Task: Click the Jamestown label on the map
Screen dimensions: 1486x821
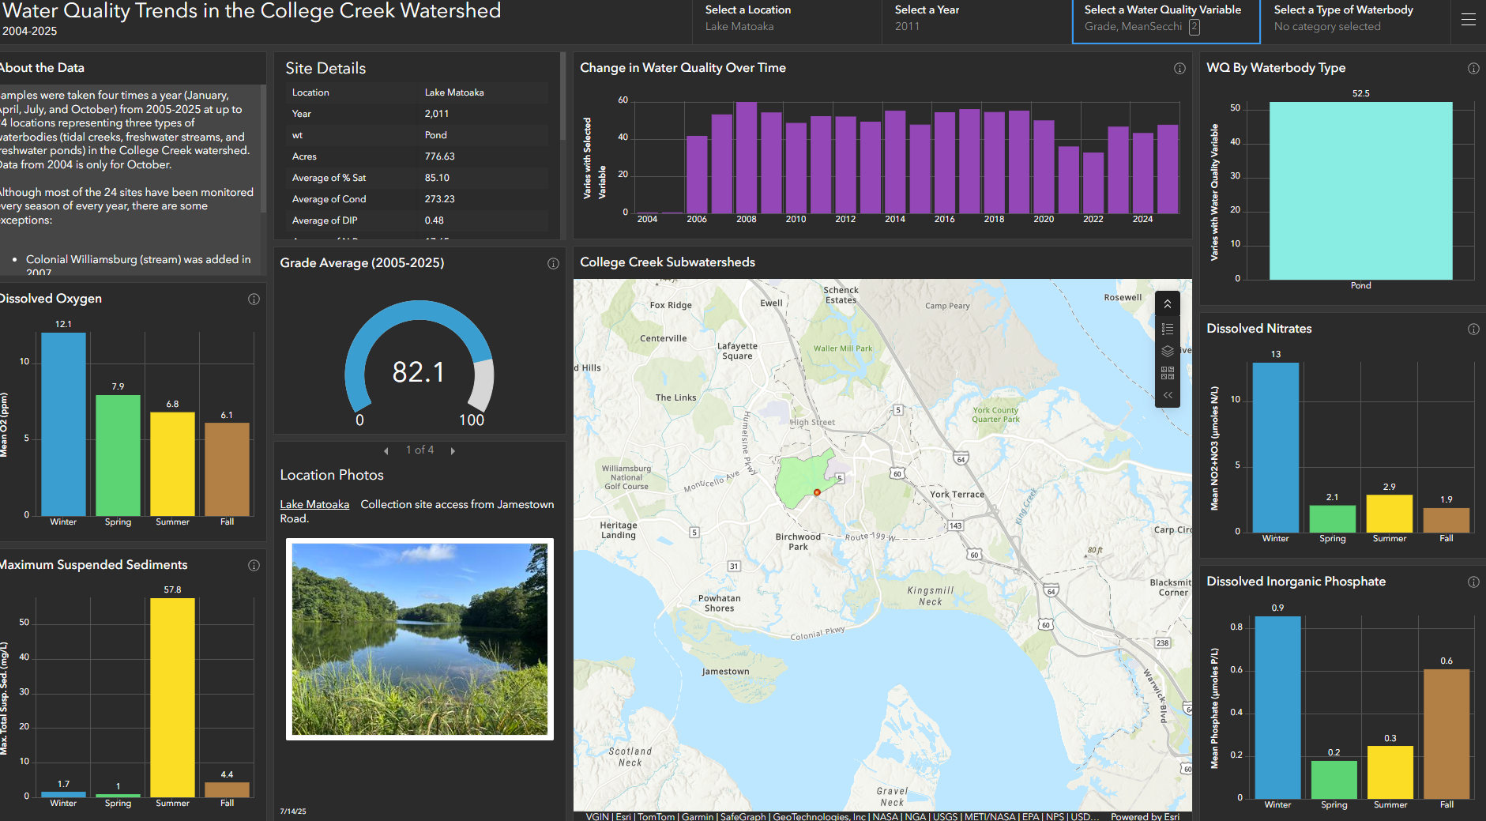Action: [x=725, y=672]
